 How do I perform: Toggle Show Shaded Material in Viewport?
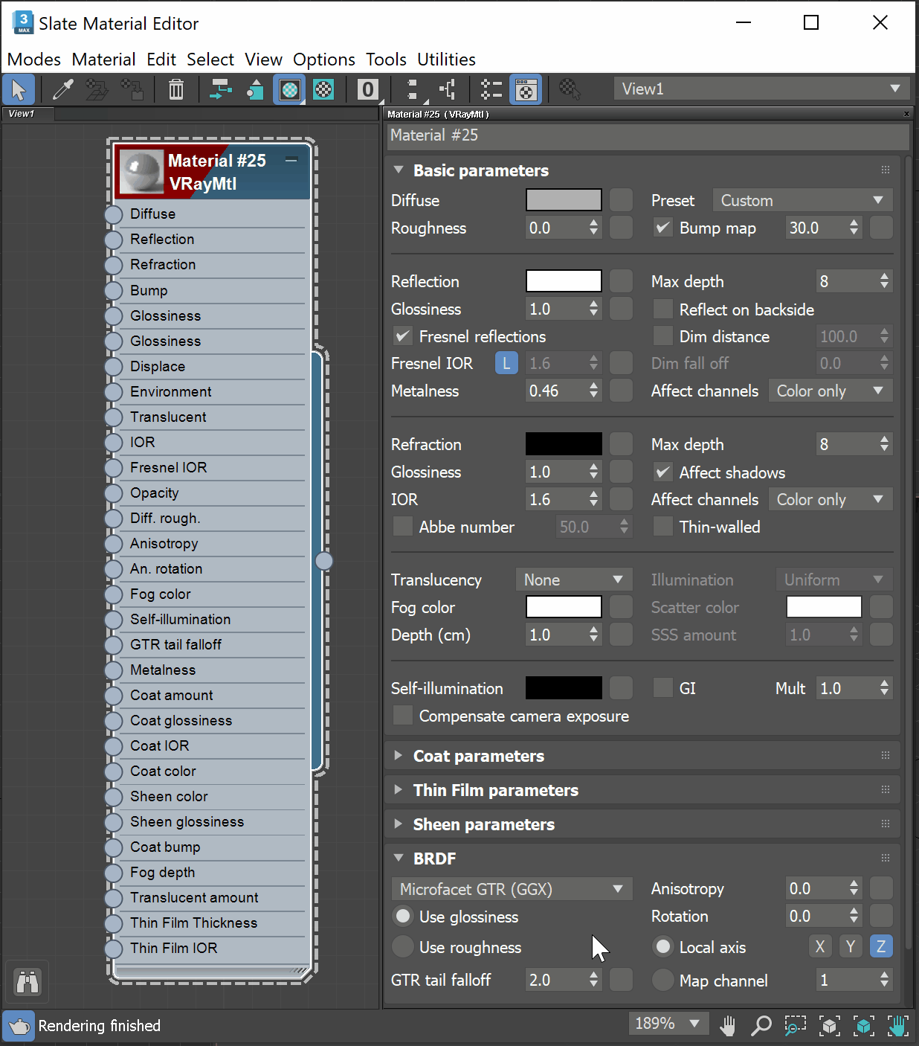(x=289, y=89)
